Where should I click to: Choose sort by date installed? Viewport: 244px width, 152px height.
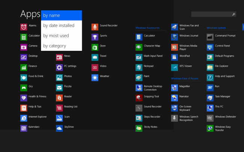coord(62,25)
